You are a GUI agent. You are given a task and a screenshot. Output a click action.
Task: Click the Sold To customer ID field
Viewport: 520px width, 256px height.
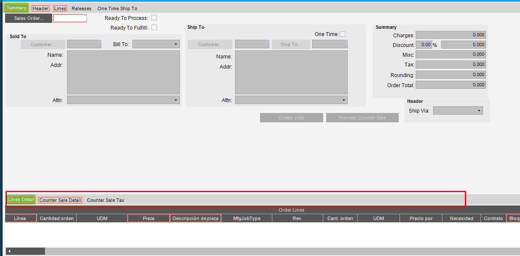[x=84, y=44]
